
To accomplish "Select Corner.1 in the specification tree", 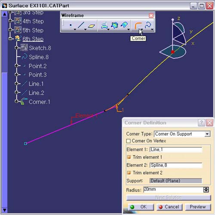I will (39, 102).
